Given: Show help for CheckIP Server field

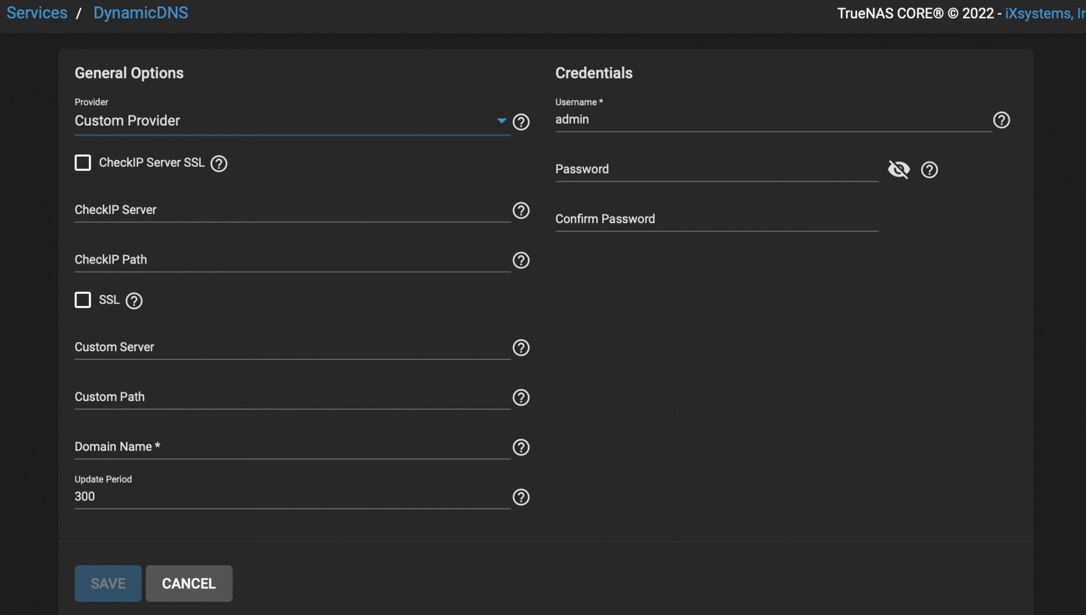Looking at the screenshot, I should [x=520, y=210].
